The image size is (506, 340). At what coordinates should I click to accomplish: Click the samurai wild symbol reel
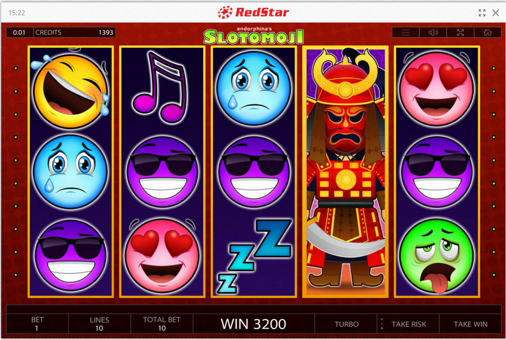[x=345, y=172]
